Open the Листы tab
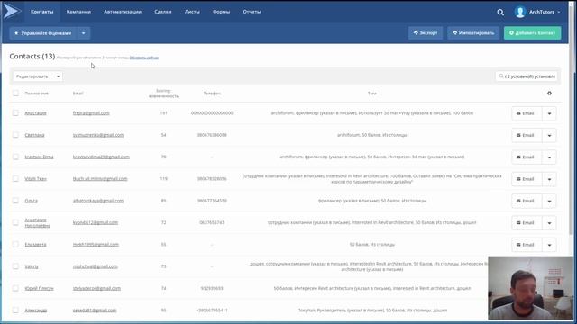Screen dimensions: 577x324 click(x=192, y=12)
